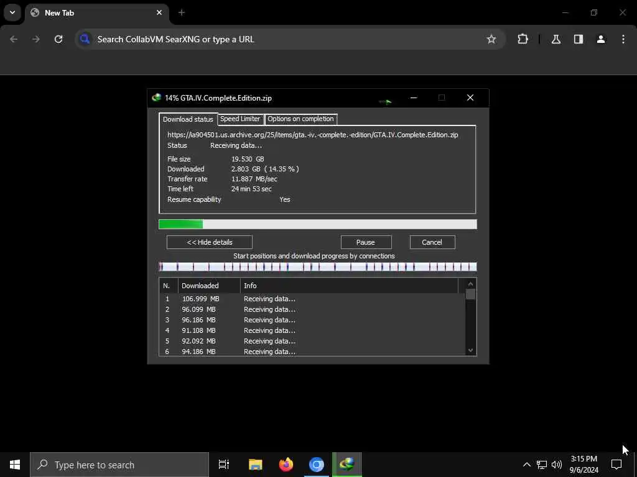The width and height of the screenshot is (637, 477).
Task: Open the Chrome tab search dropdown arrow
Action: point(12,12)
